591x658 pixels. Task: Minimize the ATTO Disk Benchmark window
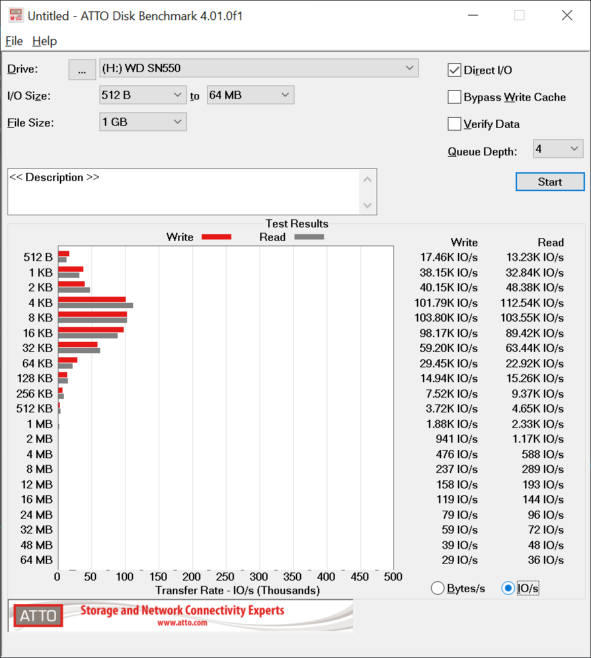coord(473,15)
